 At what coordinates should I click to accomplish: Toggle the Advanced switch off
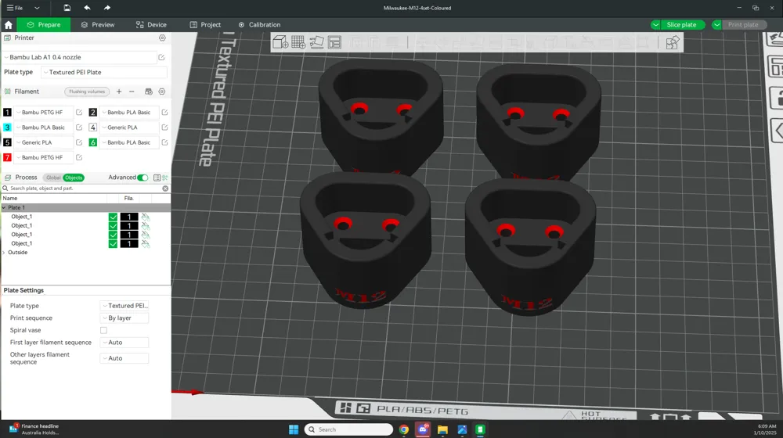tap(143, 178)
